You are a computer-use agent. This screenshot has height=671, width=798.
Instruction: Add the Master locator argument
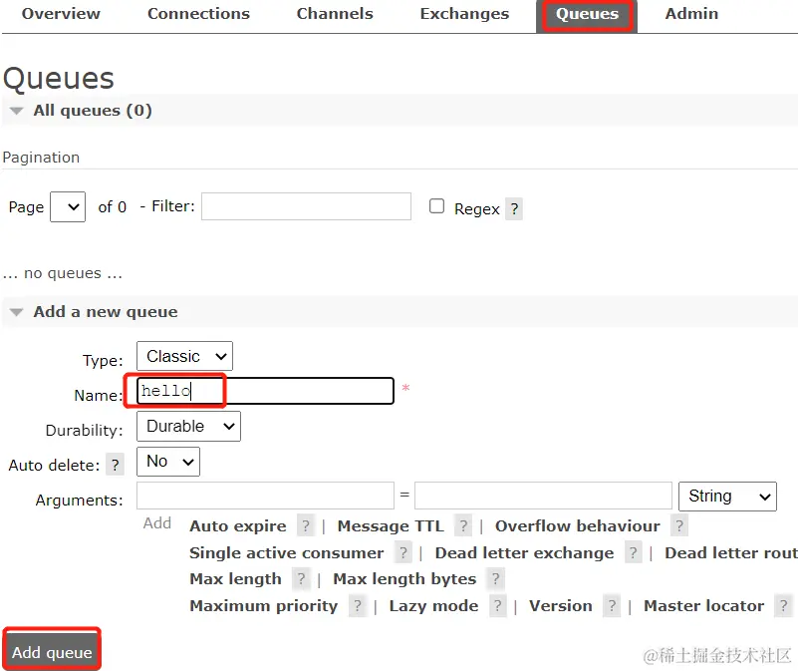703,606
